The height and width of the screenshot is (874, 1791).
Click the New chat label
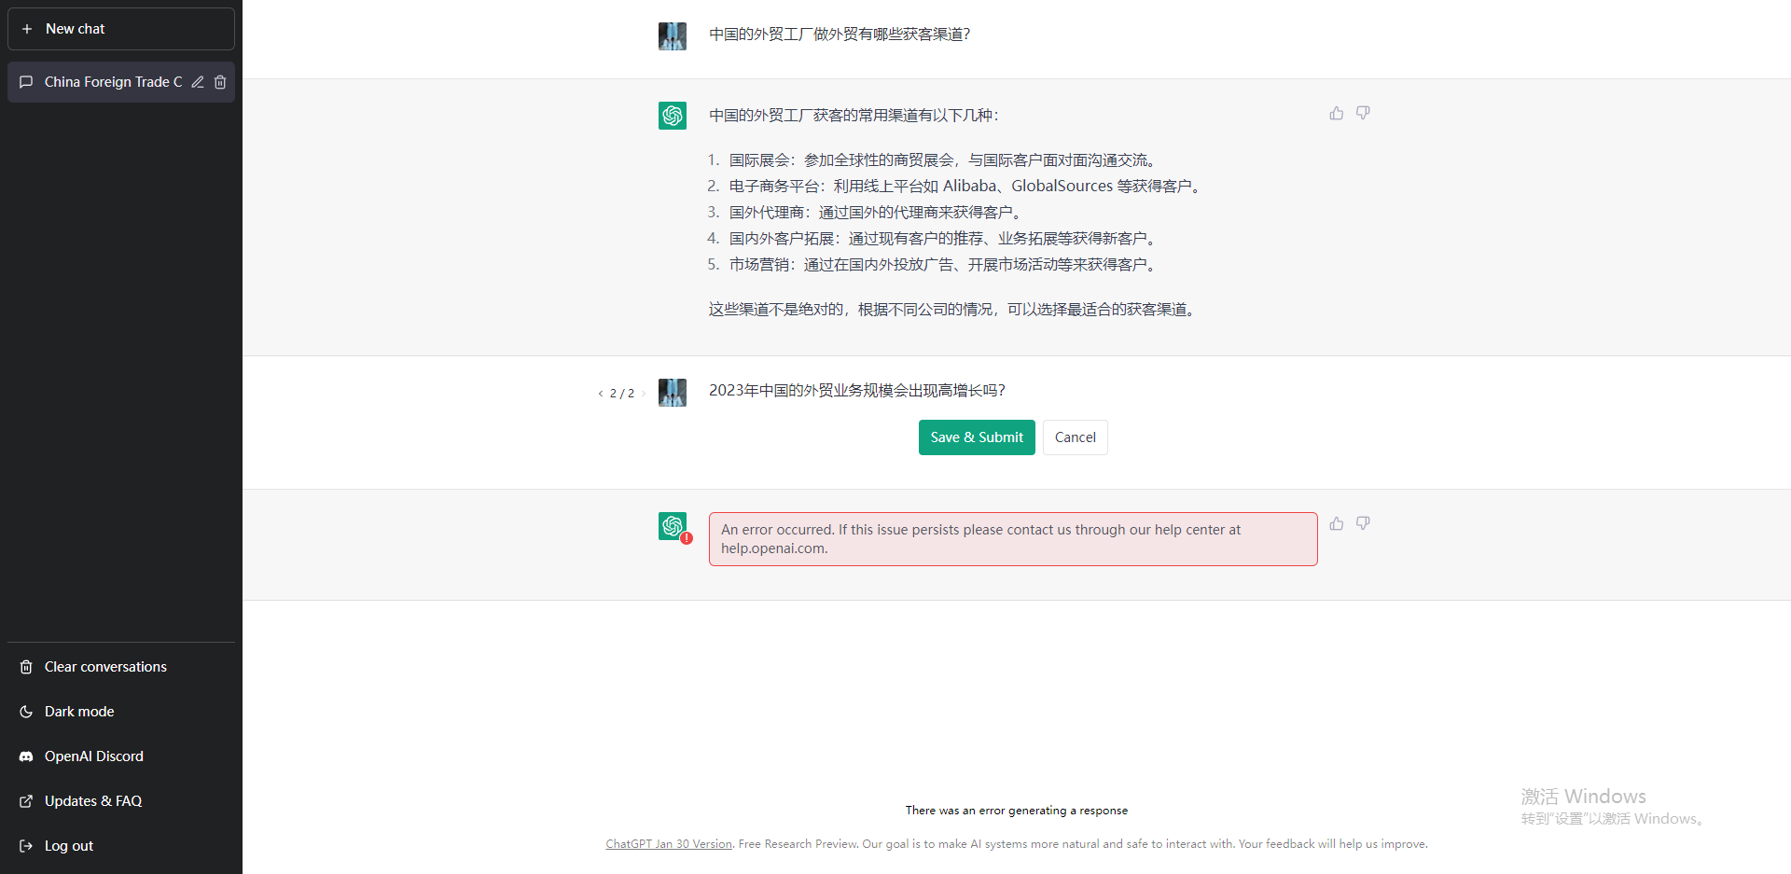point(76,29)
